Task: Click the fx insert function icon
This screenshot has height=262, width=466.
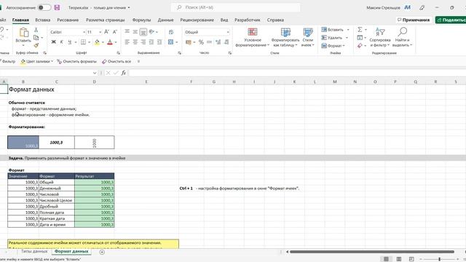Action: click(x=123, y=73)
